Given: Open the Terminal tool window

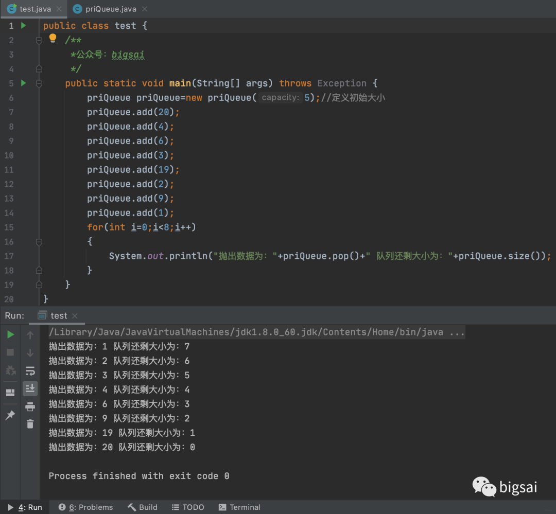Looking at the screenshot, I should [x=239, y=507].
